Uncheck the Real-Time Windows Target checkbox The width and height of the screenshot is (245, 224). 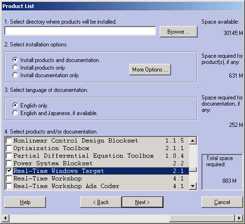[9, 171]
